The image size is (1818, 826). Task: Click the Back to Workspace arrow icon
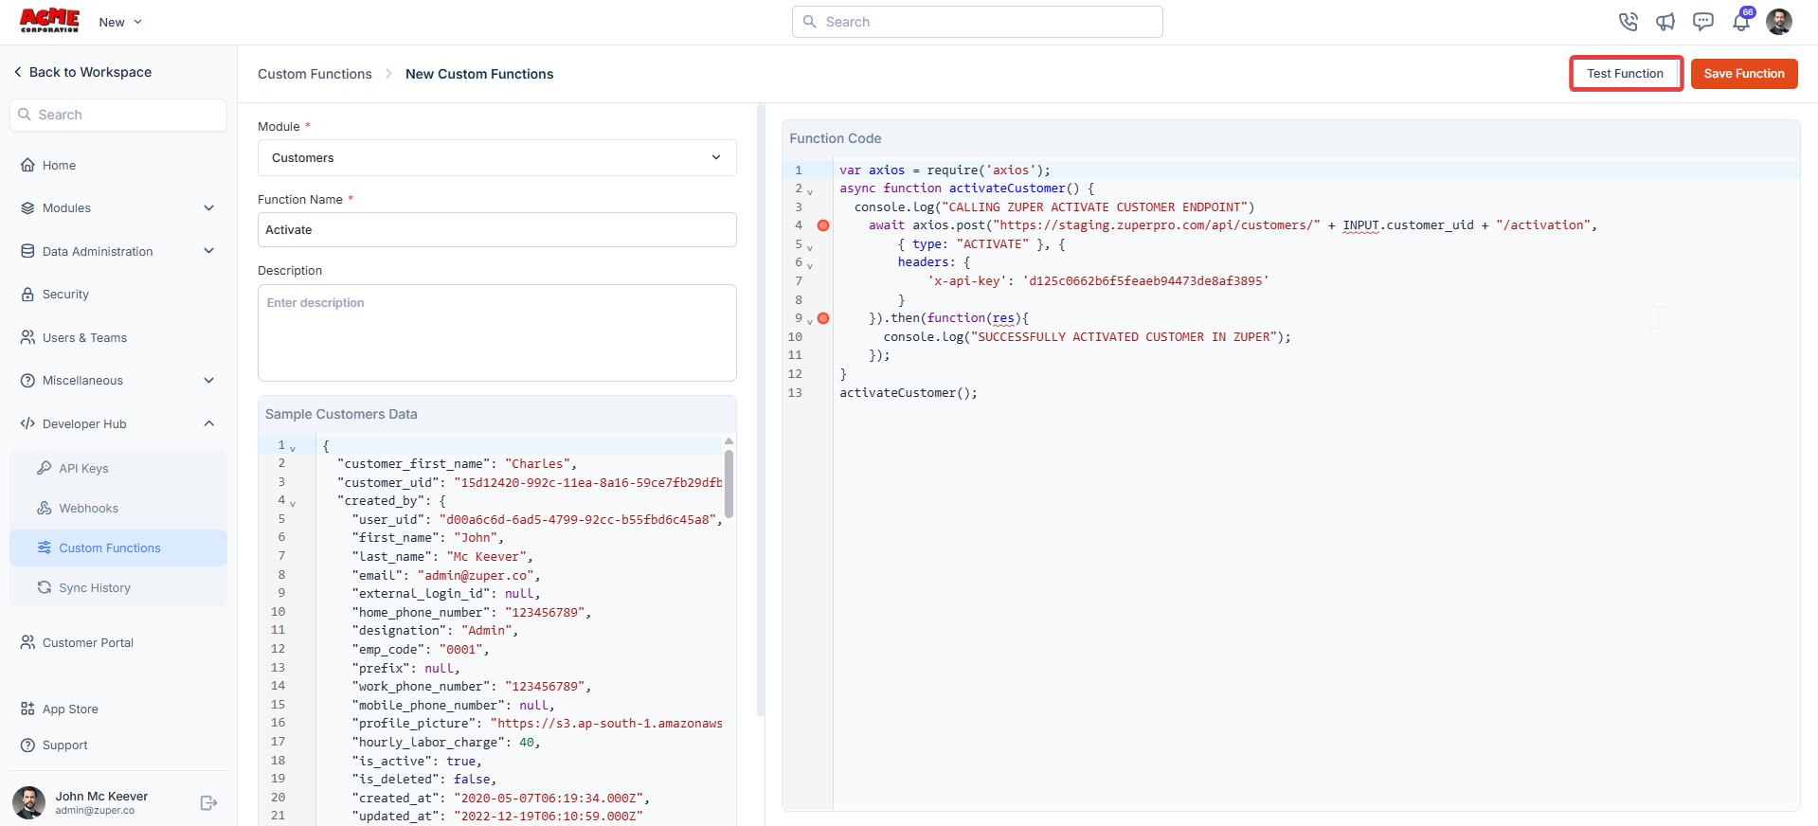18,72
